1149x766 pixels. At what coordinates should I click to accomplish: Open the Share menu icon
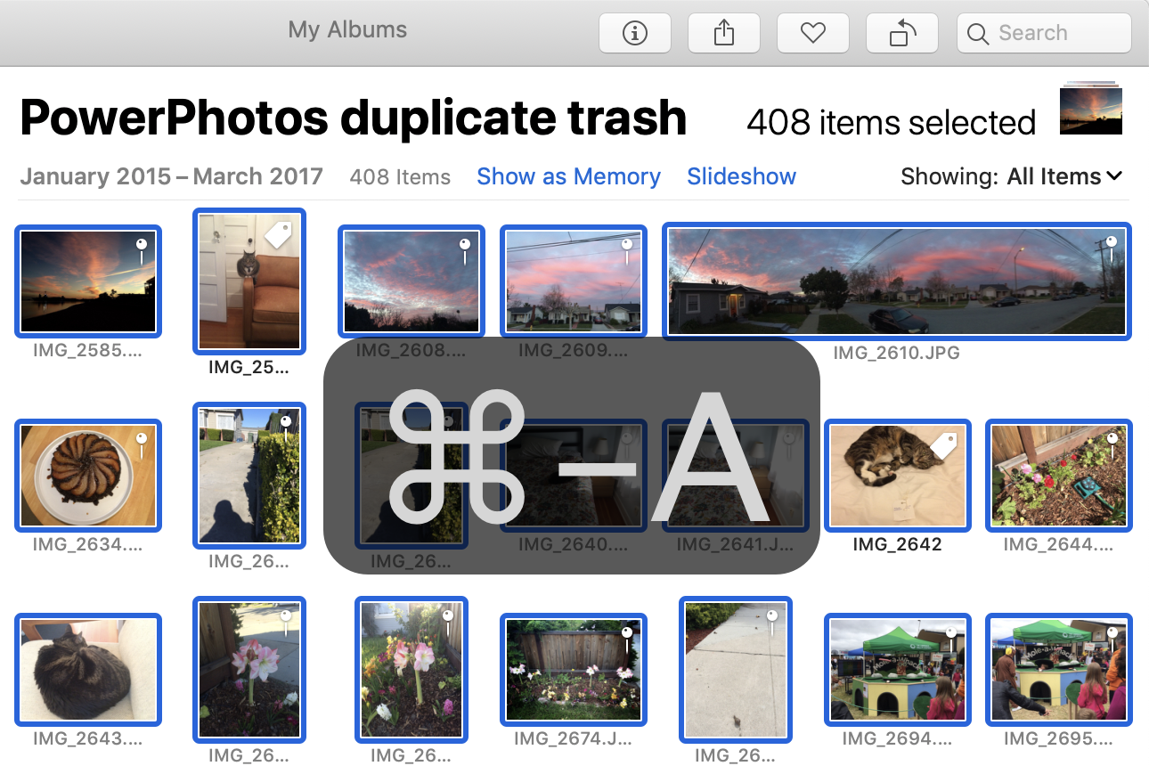[x=724, y=33]
